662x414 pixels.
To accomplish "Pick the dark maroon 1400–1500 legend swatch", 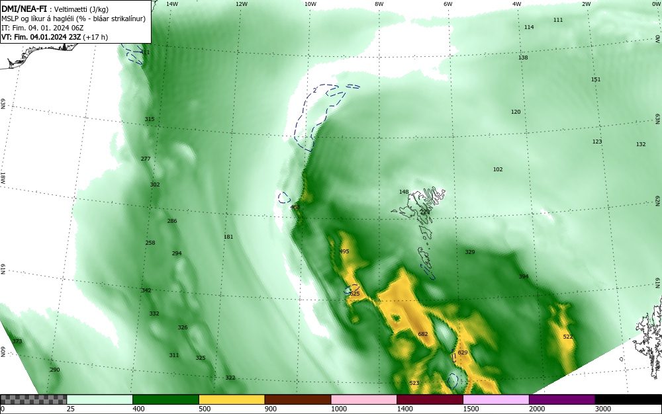I will [430, 399].
